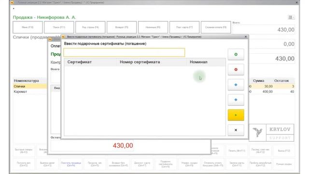The image size is (309, 174).
Task: Cancel the dialog with the black X button
Action: [x=236, y=130]
